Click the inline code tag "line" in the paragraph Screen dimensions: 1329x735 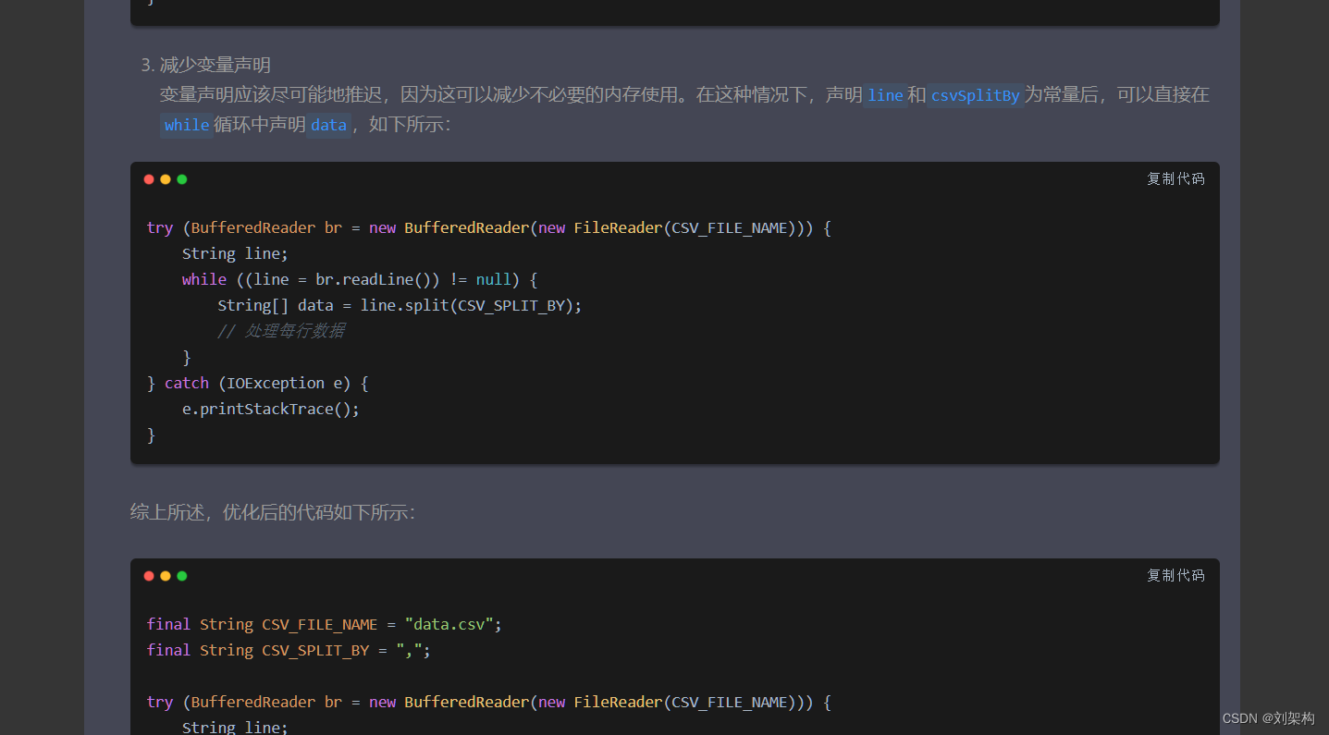coord(885,95)
